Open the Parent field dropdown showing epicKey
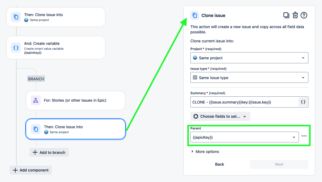322x182 pixels. (244, 137)
